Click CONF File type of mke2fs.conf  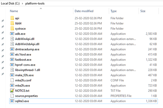pos(117,80)
